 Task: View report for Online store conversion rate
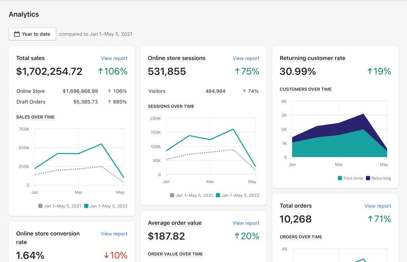tap(114, 234)
